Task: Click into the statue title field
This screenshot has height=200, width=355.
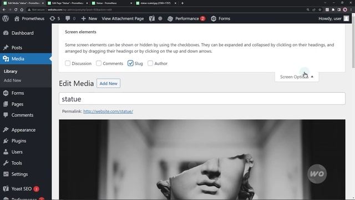Action: click(202, 99)
